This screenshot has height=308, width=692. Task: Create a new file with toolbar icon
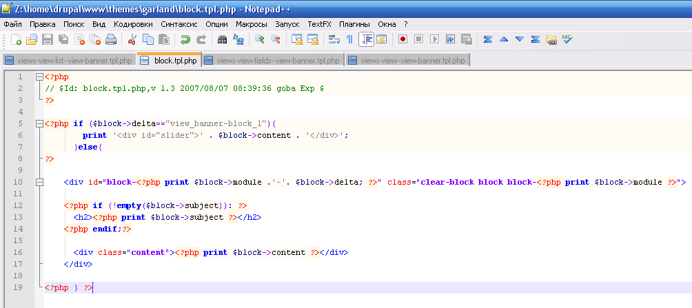coord(16,40)
